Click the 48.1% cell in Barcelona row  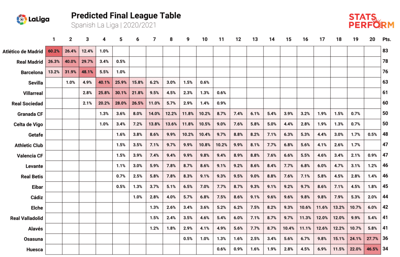tap(87, 72)
